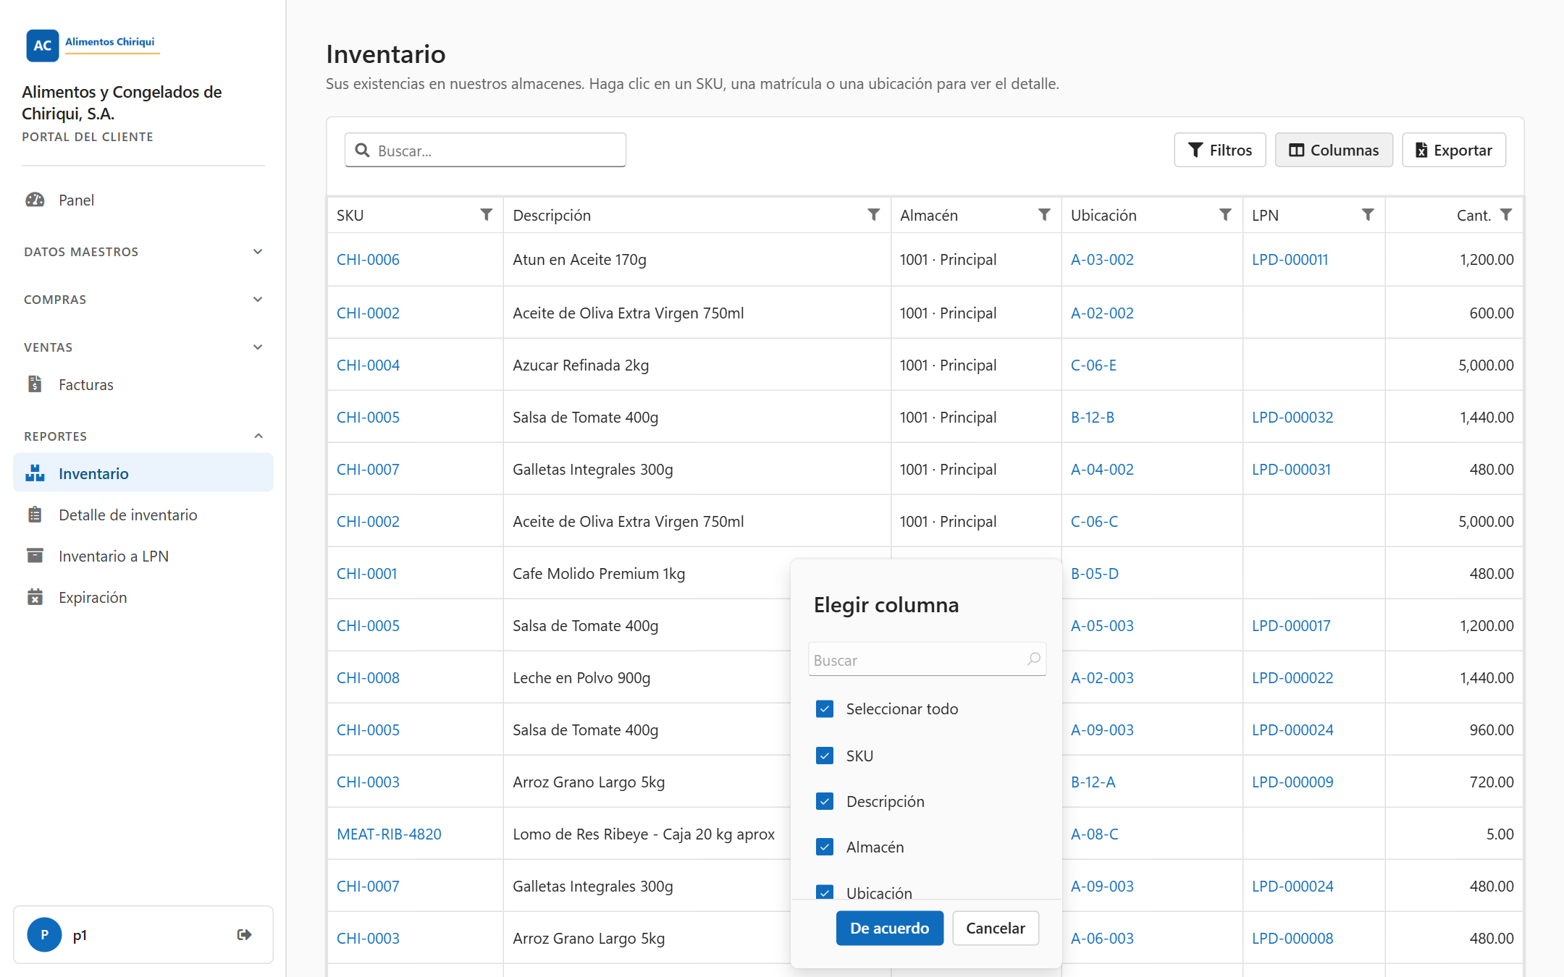The image size is (1564, 977).
Task: Click the Panel dashboard icon
Action: click(x=35, y=200)
